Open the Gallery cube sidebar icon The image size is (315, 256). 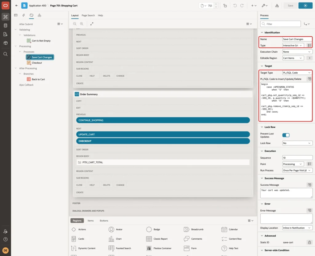(x=6, y=43)
